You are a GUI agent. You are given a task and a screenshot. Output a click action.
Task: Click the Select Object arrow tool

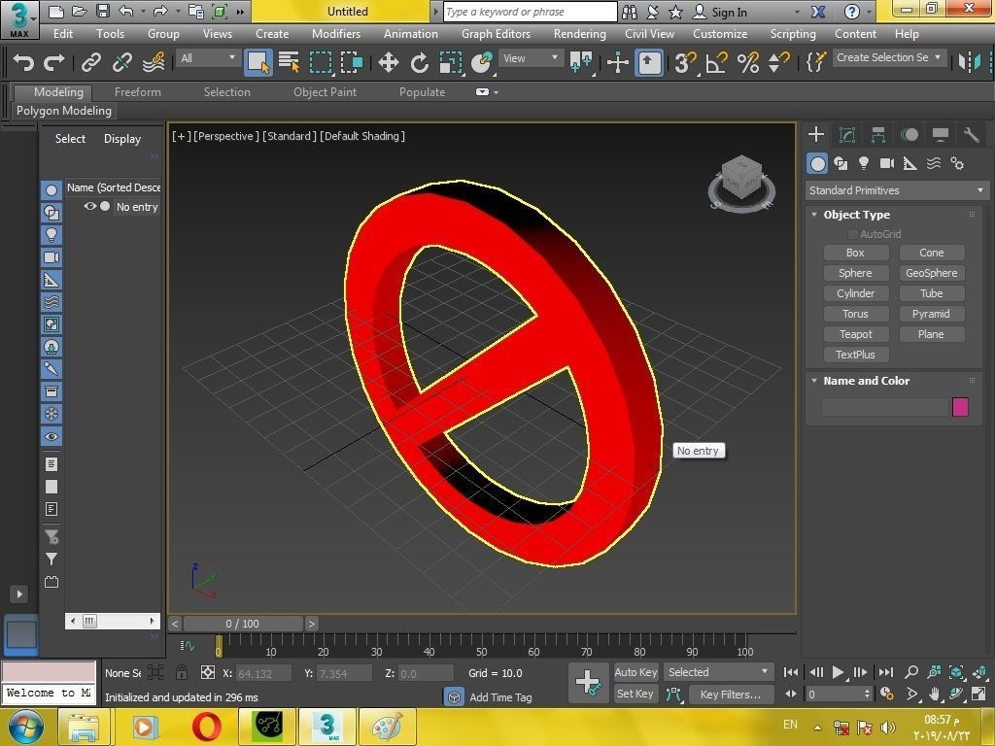[x=257, y=63]
